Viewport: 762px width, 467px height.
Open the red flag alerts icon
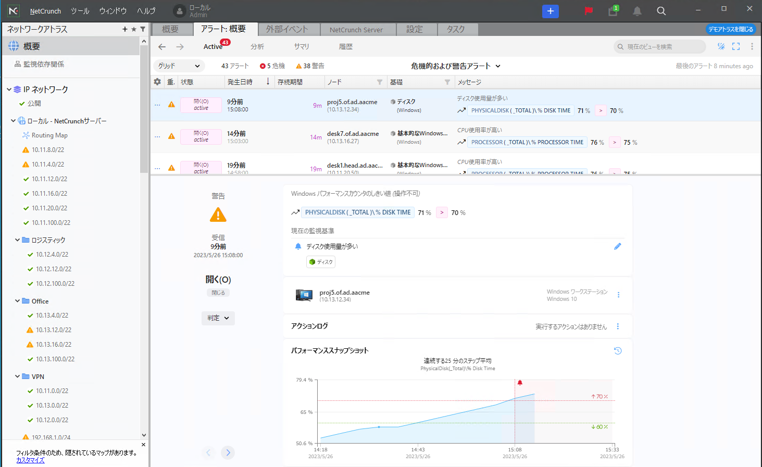589,11
